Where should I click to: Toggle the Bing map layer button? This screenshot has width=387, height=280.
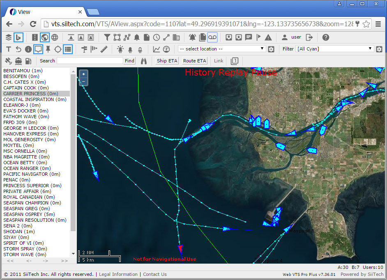point(18,37)
